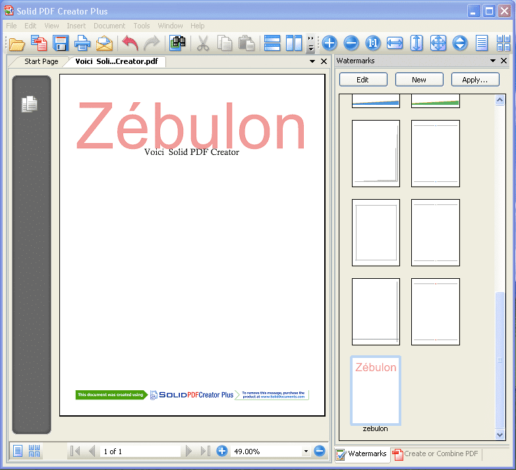Copy selection with the copy icon

(225, 43)
